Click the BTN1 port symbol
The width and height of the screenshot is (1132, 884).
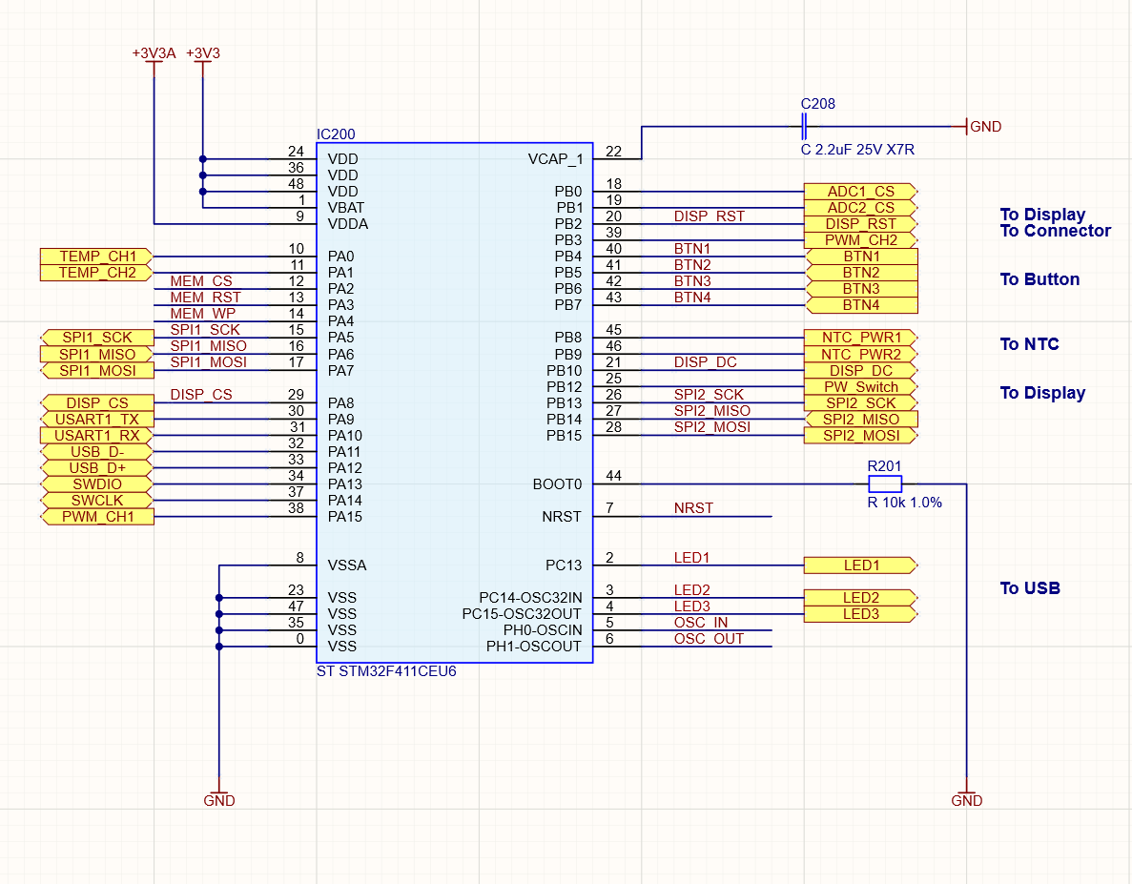(x=860, y=257)
